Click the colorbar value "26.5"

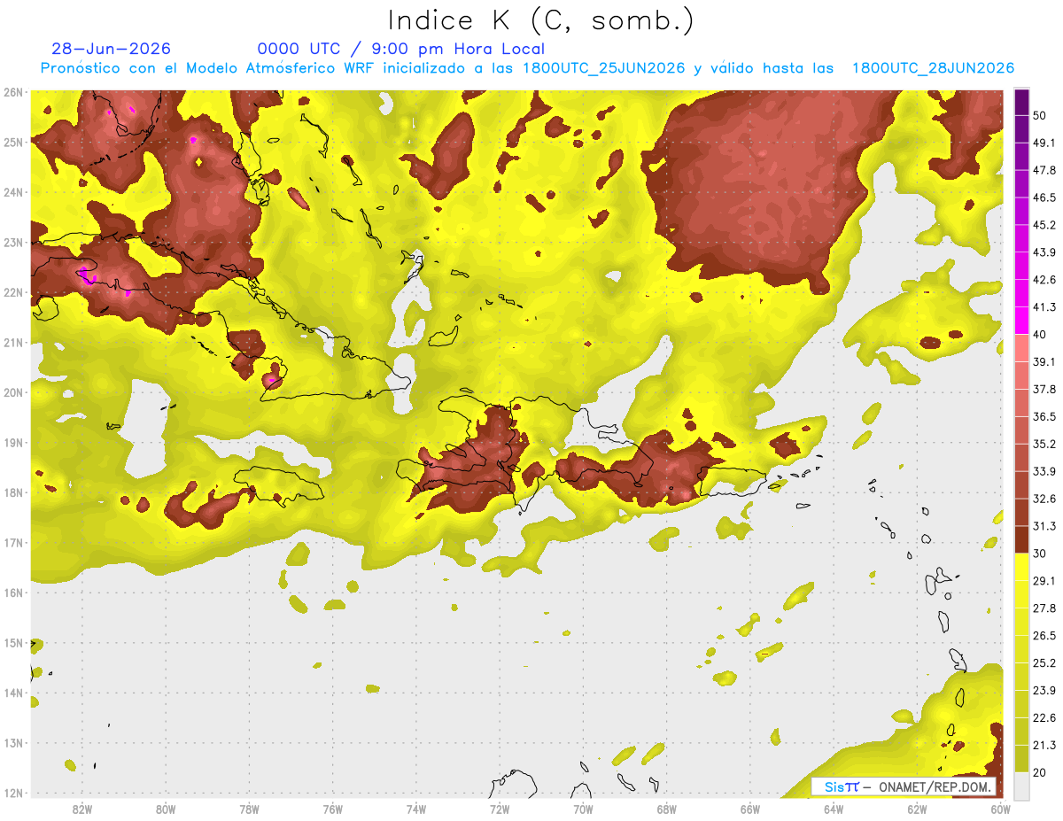tap(1044, 636)
